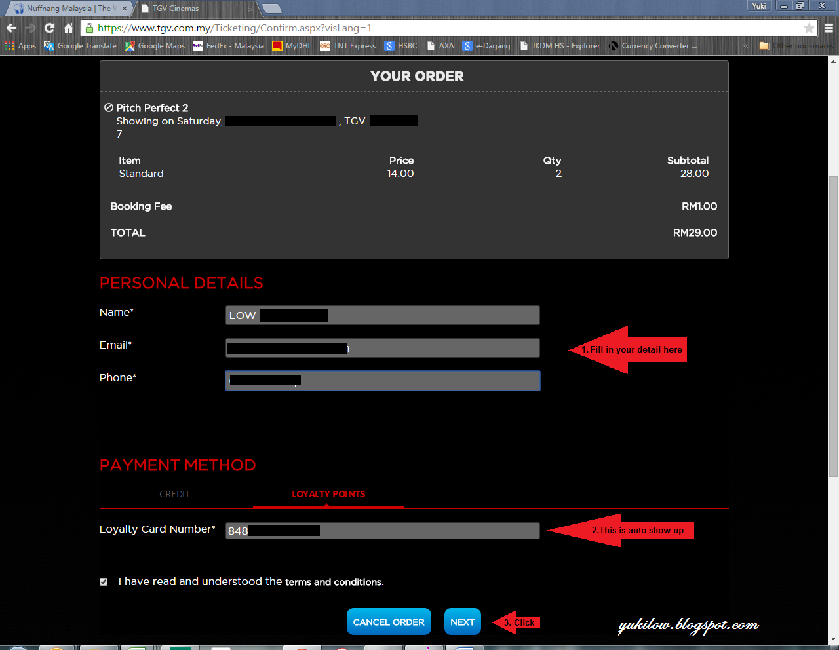Toggle the terms and conditions checkbox
The height and width of the screenshot is (650, 839).
click(104, 582)
